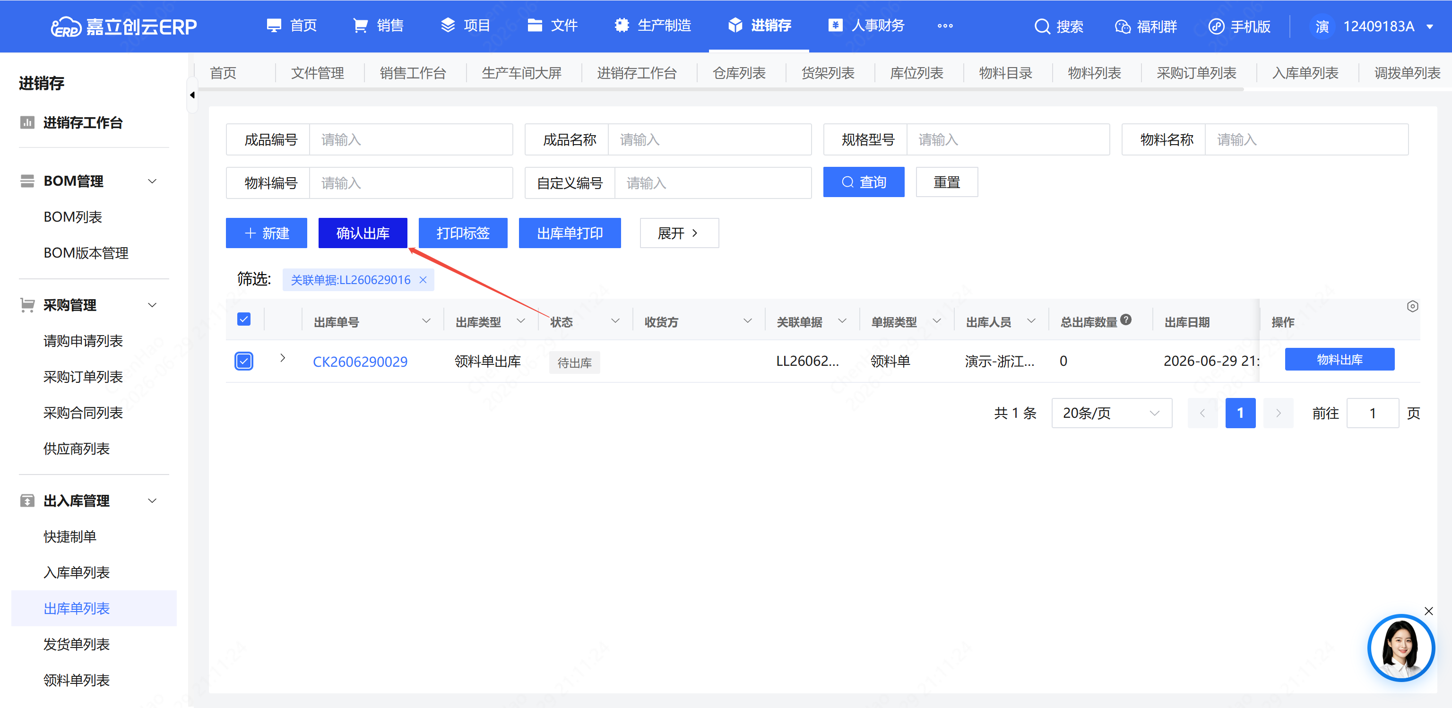Uncheck the CK2606290029 row checkbox
This screenshot has height=708, width=1452.
pos(243,361)
